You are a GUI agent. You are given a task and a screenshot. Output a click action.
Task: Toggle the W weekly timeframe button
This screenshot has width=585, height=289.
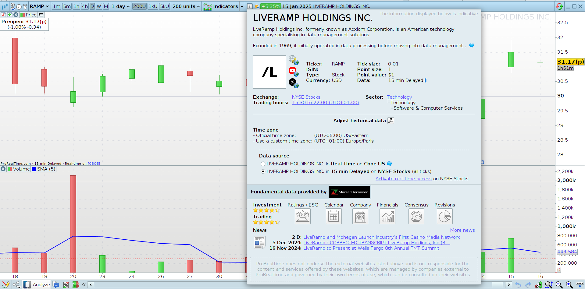[99, 6]
